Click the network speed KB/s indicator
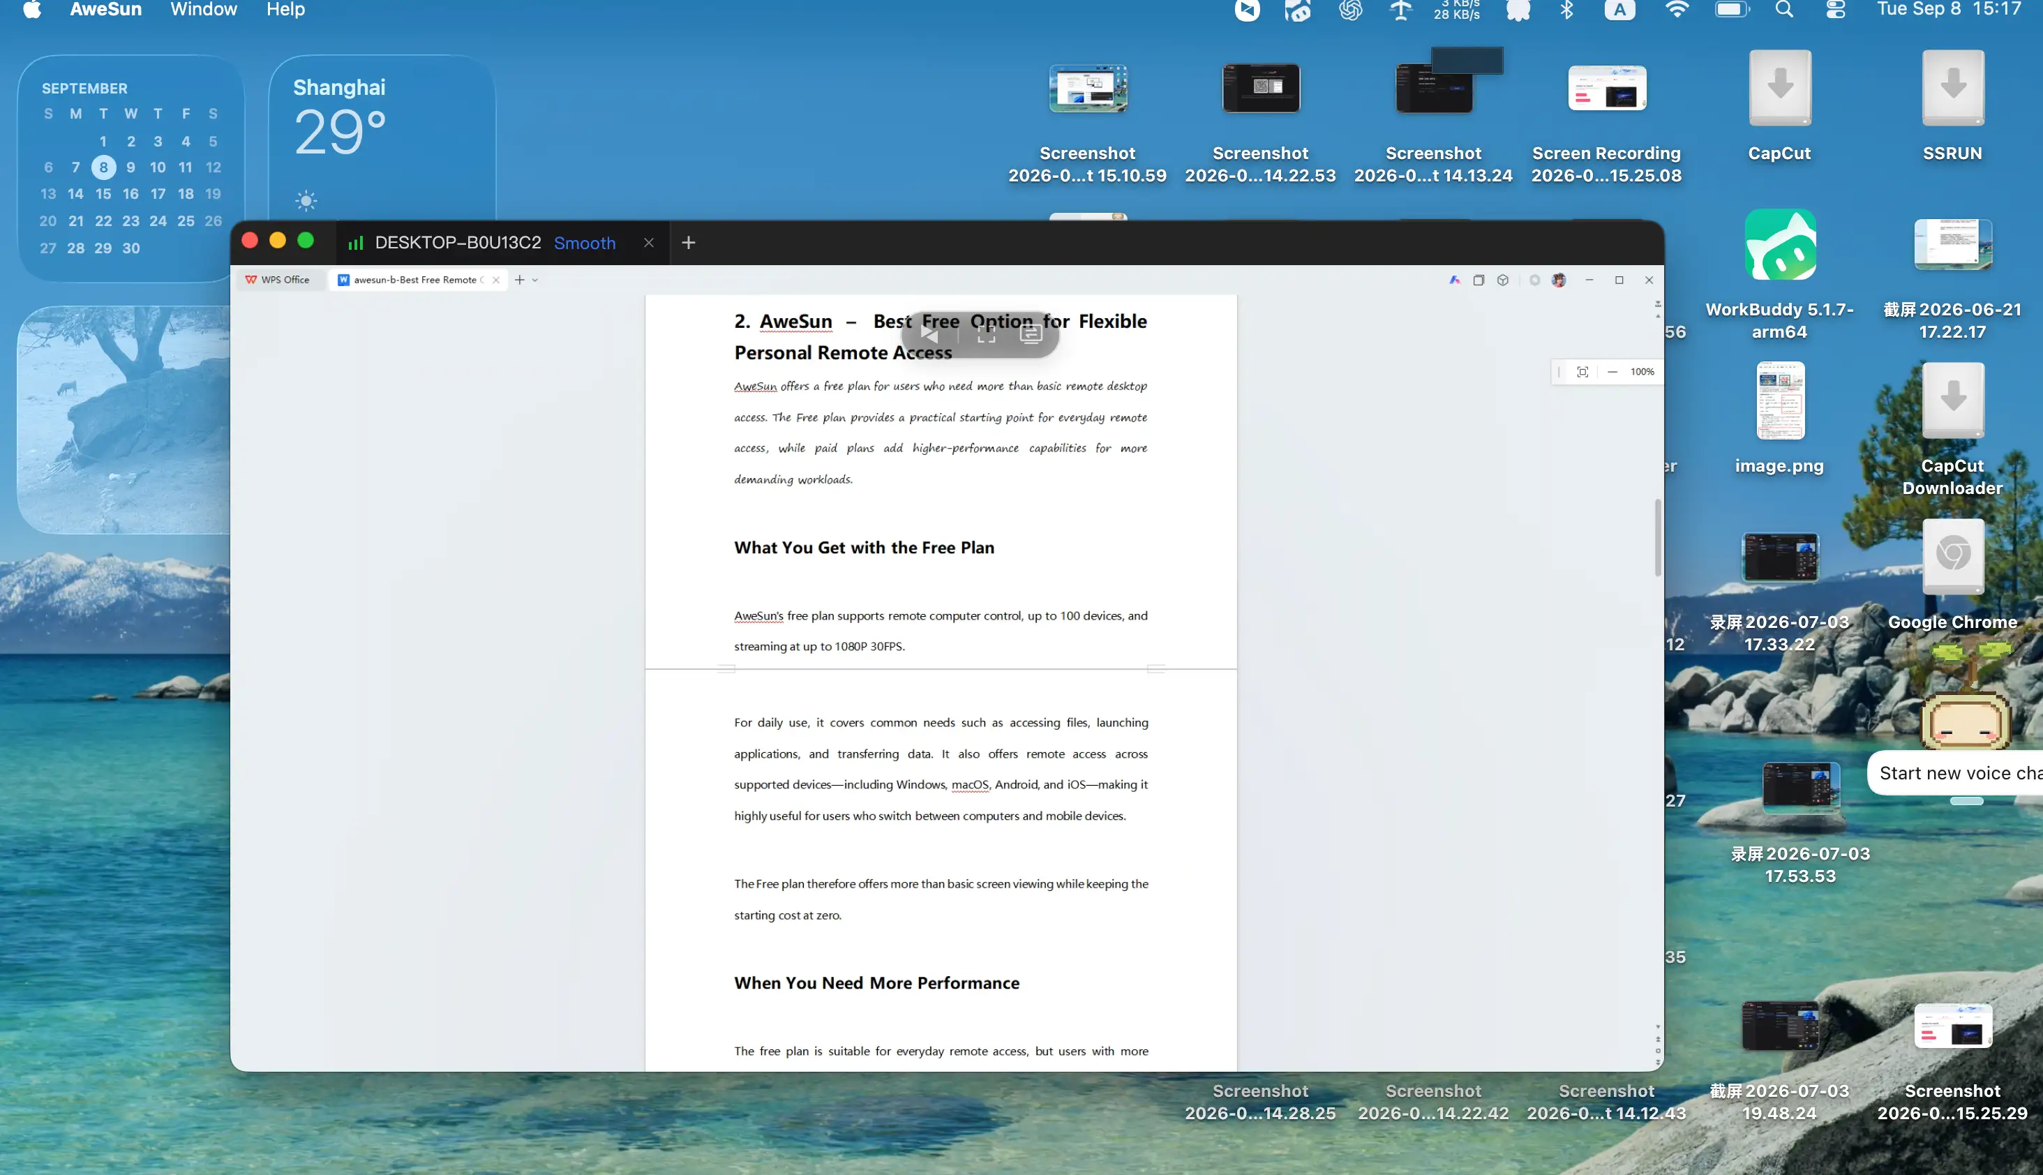Image resolution: width=2043 pixels, height=1175 pixels. pyautogui.click(x=1457, y=10)
